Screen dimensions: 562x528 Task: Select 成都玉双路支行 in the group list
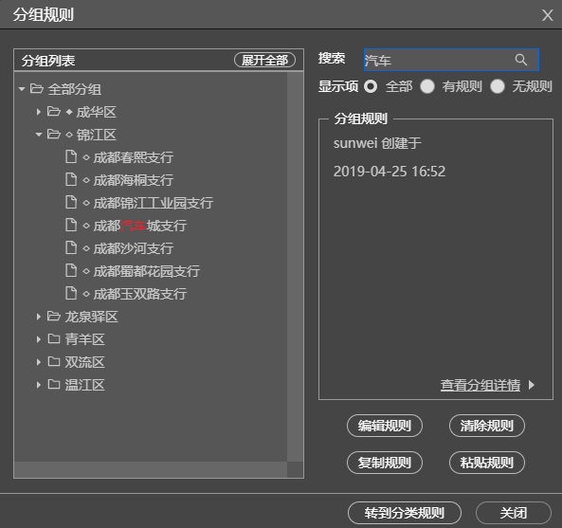pyautogui.click(x=139, y=294)
